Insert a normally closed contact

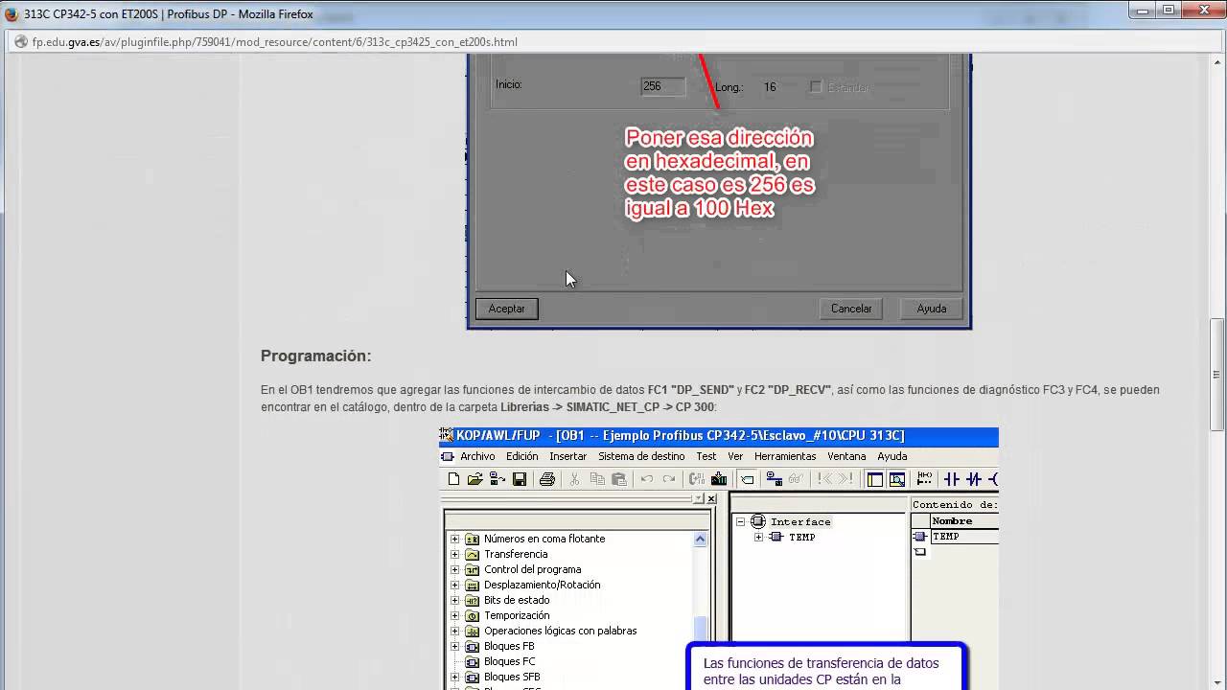[974, 479]
